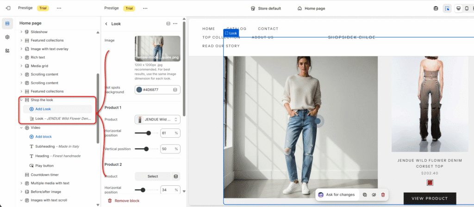Click the duplicate icon in floating toolbar

coord(365,195)
